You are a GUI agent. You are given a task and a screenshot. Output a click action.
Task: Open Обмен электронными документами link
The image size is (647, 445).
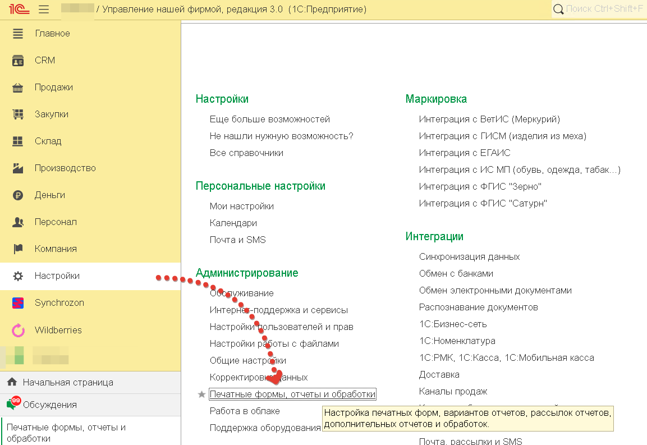point(495,291)
